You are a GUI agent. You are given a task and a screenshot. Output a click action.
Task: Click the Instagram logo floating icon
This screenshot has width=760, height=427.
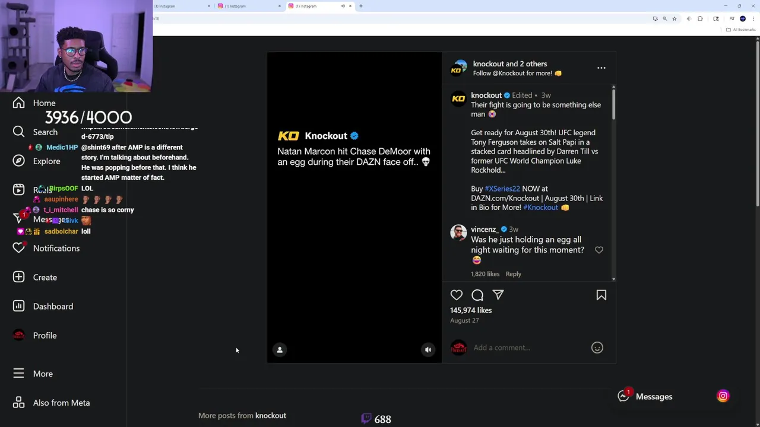pos(723,396)
